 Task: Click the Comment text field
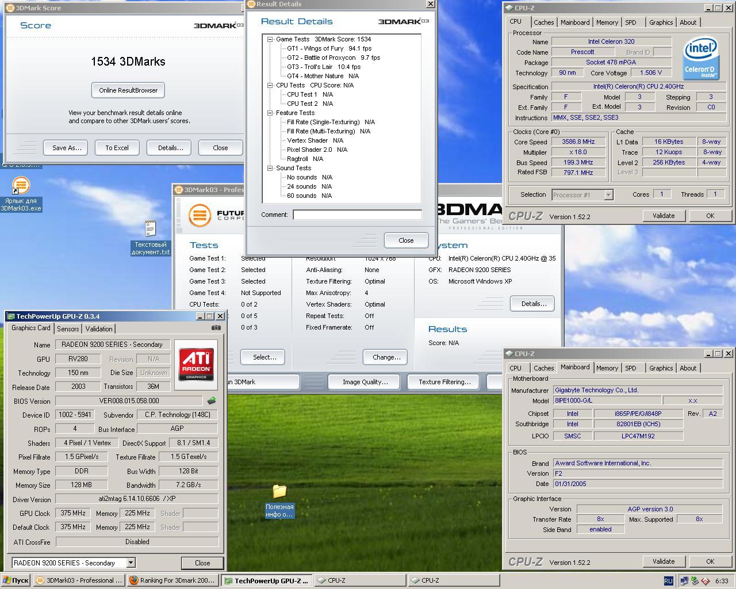click(x=357, y=215)
